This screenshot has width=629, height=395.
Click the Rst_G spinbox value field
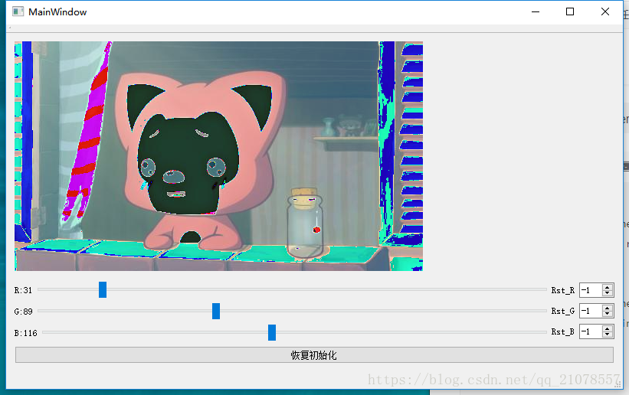pyautogui.click(x=591, y=311)
